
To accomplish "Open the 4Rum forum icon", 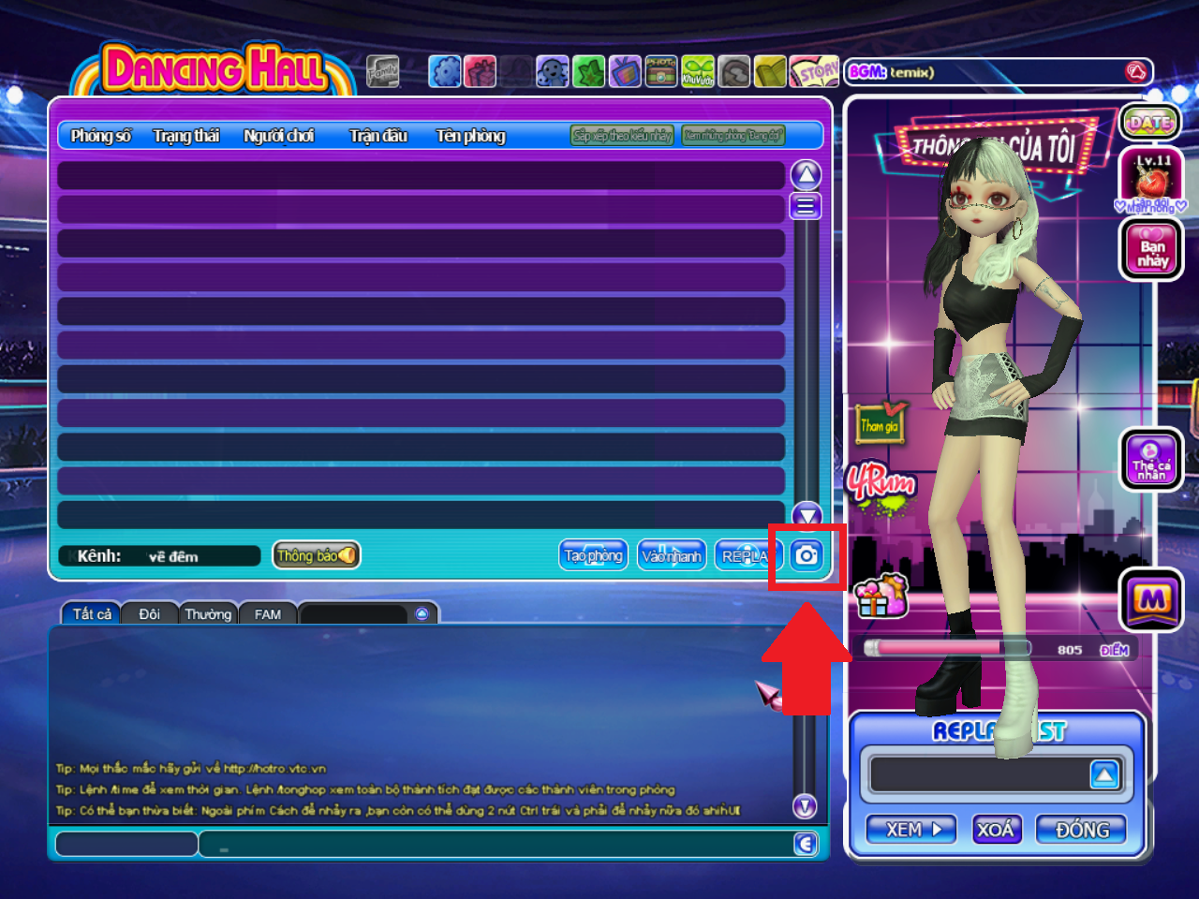I will [x=881, y=488].
